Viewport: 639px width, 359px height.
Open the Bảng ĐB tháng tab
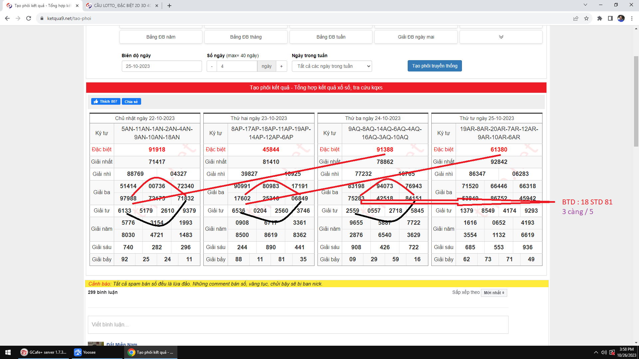coord(246,37)
